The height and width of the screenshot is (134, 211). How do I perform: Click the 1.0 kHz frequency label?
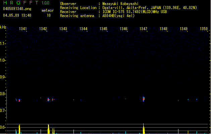tap(3, 60)
